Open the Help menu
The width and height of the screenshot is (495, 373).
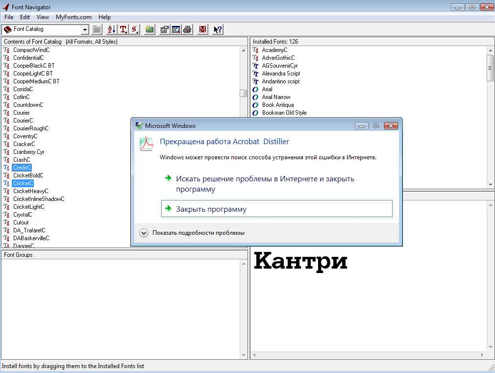pos(104,17)
